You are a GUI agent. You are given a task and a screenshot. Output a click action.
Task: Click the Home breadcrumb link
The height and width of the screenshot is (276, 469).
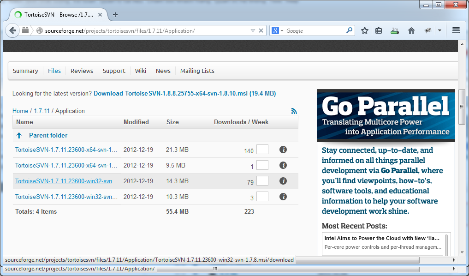coord(20,111)
